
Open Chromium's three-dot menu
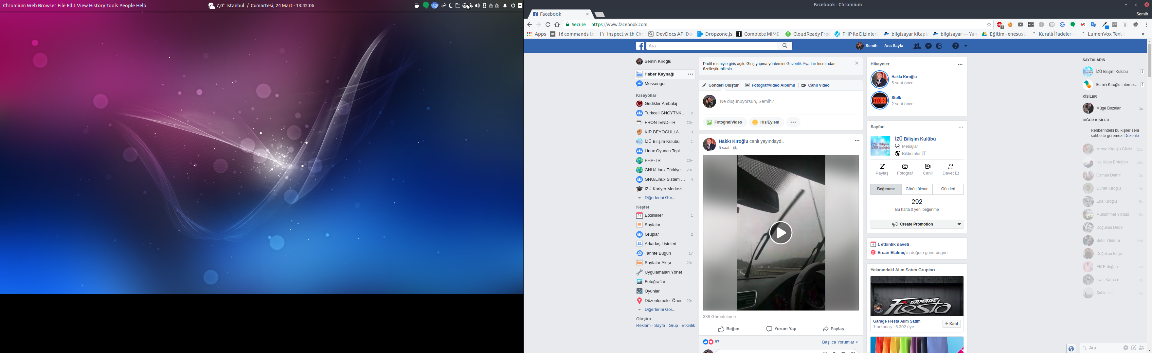[x=1146, y=25]
